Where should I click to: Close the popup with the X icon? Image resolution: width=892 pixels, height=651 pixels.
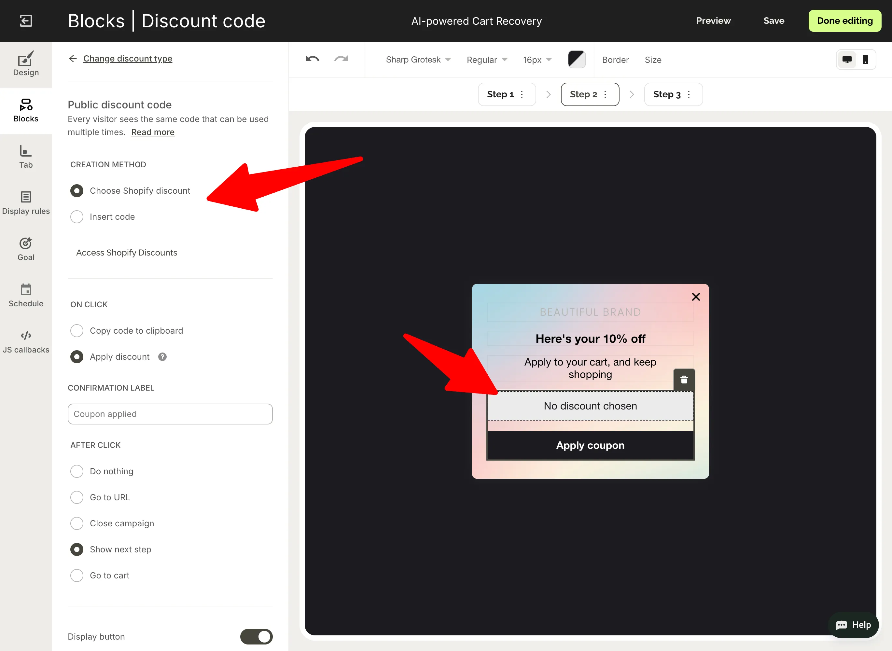(696, 297)
